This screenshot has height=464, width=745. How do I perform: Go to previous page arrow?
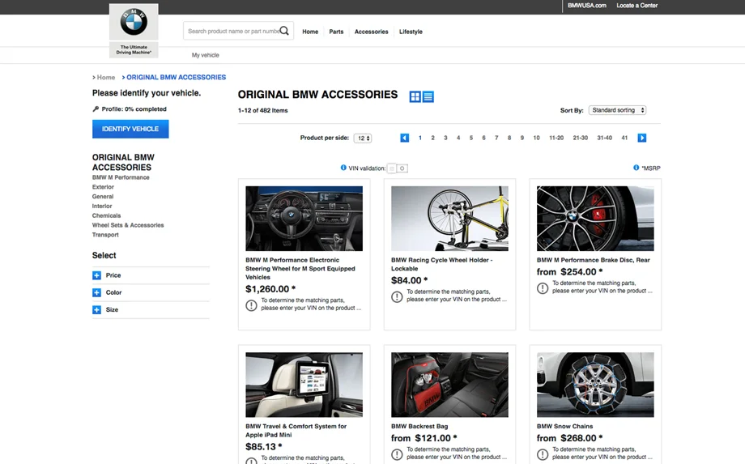[404, 138]
